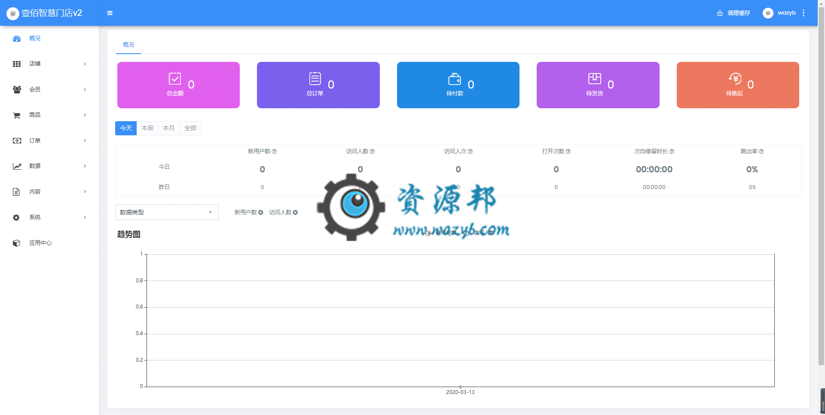This screenshot has height=415, width=825.
Task: Click help icon next to 跳出率
Action: coord(761,152)
